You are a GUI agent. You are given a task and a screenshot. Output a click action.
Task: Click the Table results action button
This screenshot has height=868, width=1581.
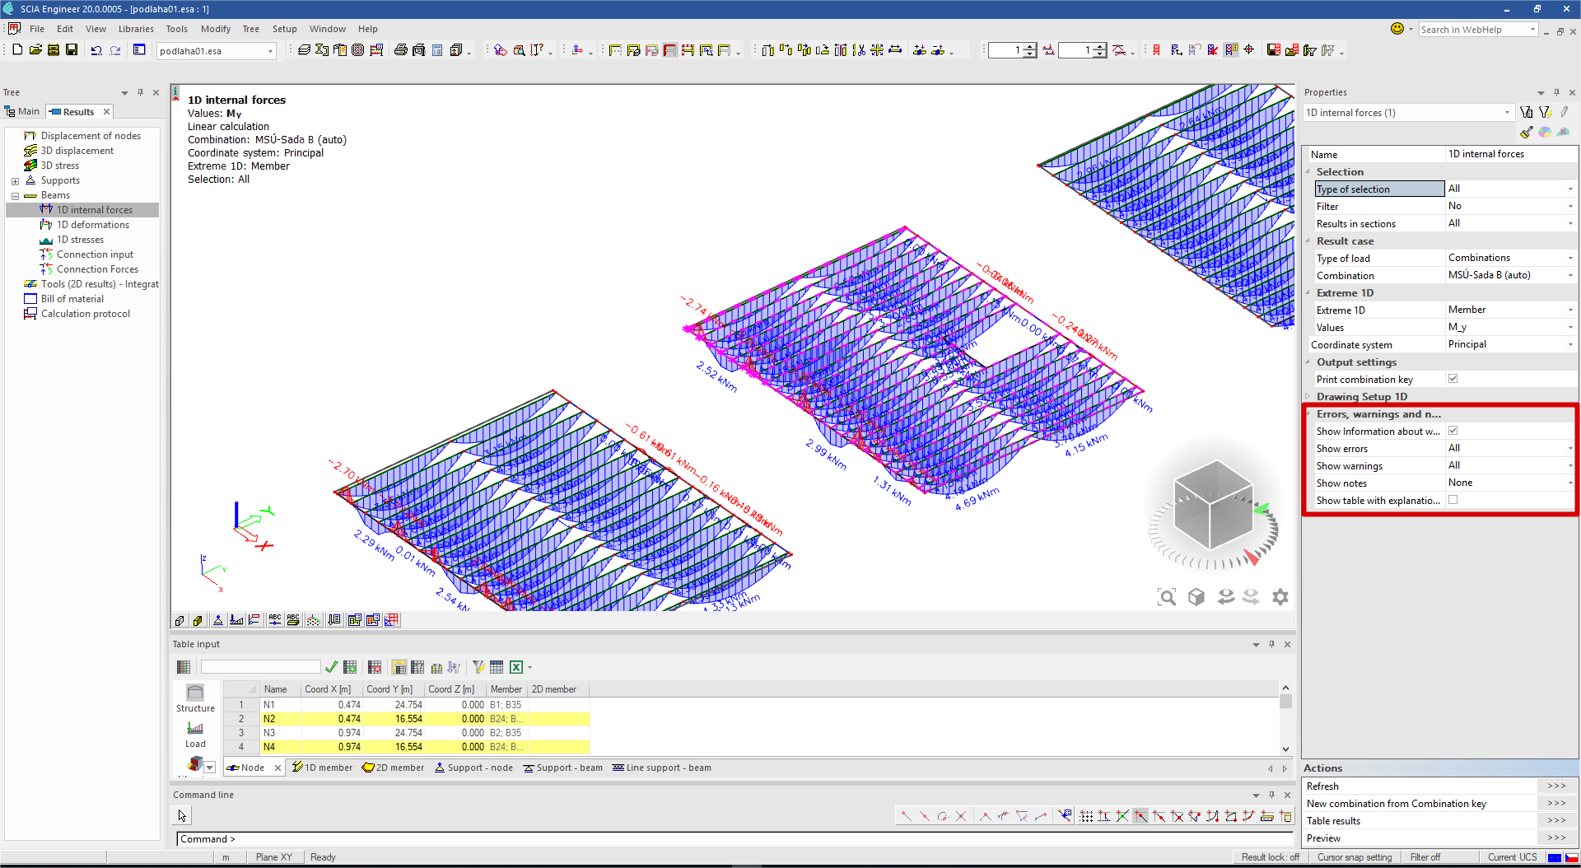coord(1556,821)
